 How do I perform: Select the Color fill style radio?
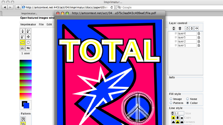tap(188, 103)
